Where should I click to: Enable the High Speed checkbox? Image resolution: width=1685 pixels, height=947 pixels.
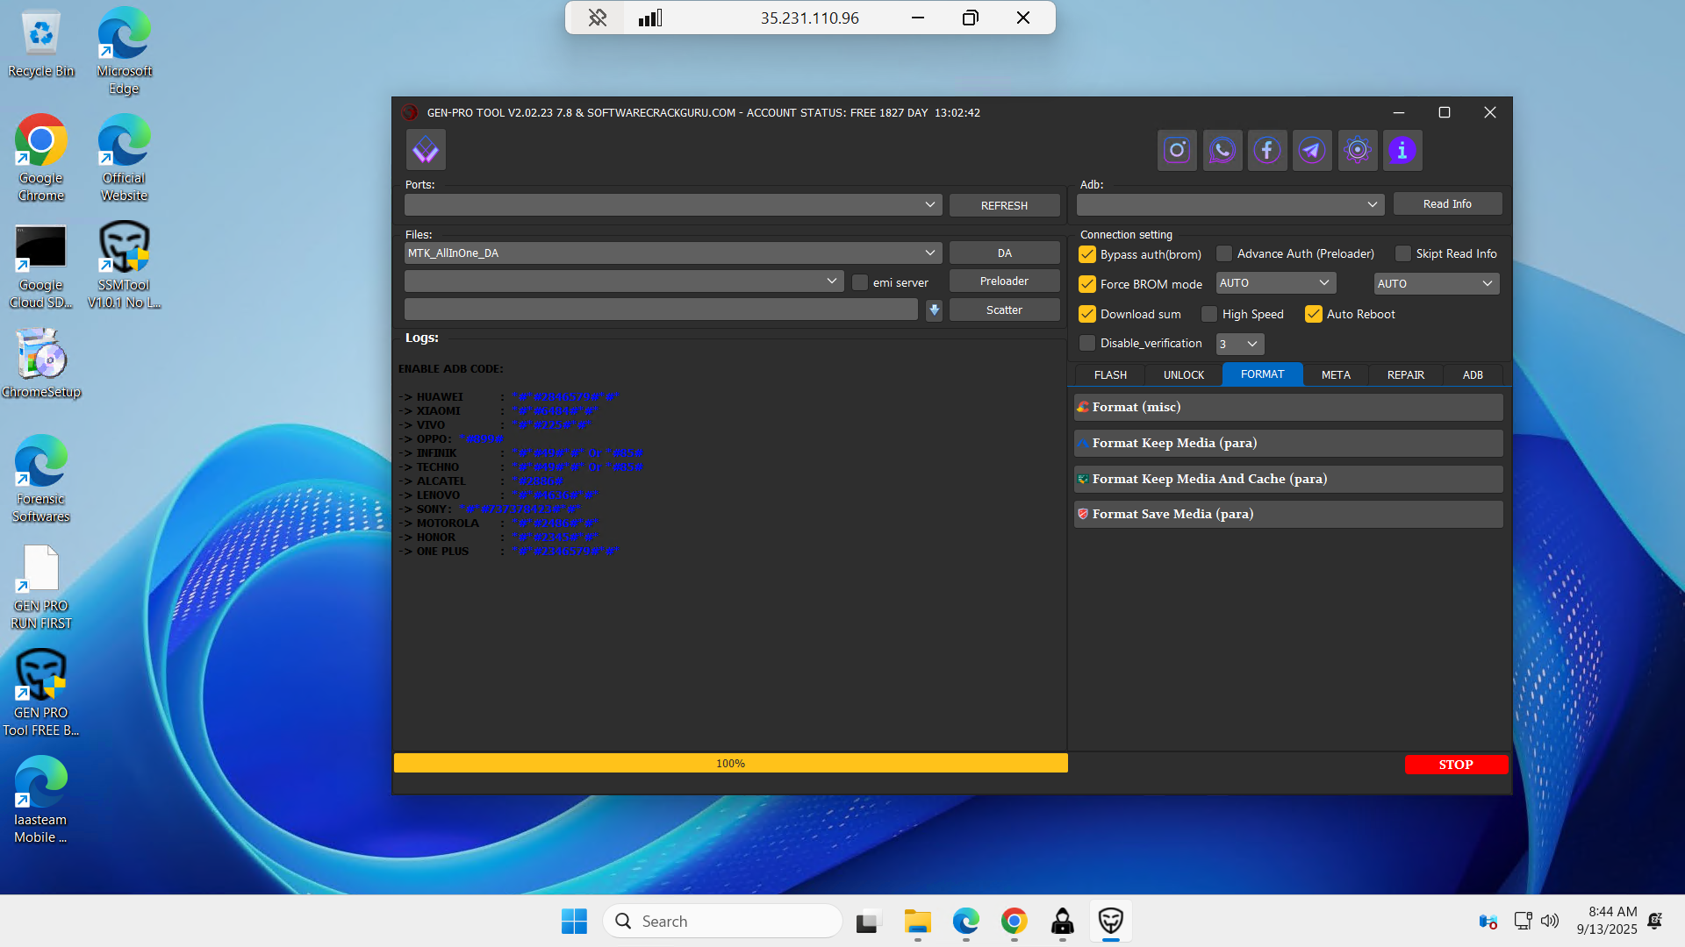click(x=1209, y=314)
